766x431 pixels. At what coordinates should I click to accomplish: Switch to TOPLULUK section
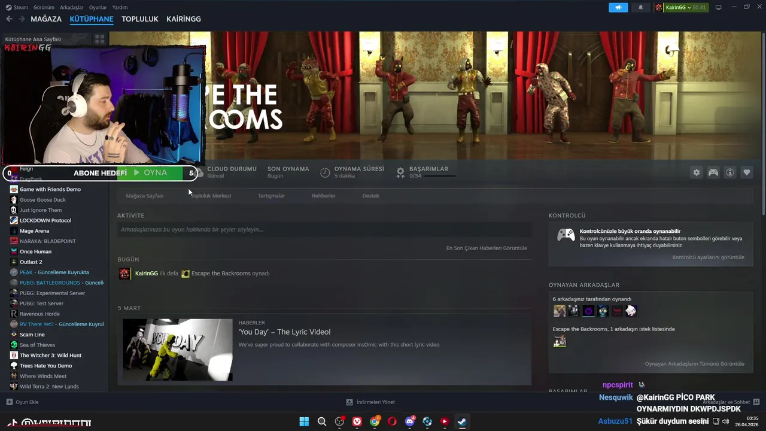point(140,19)
